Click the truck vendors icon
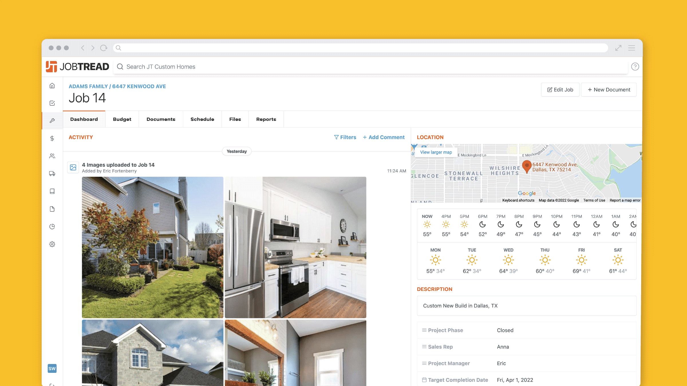Screen dimensions: 687x386 click(x=52, y=174)
